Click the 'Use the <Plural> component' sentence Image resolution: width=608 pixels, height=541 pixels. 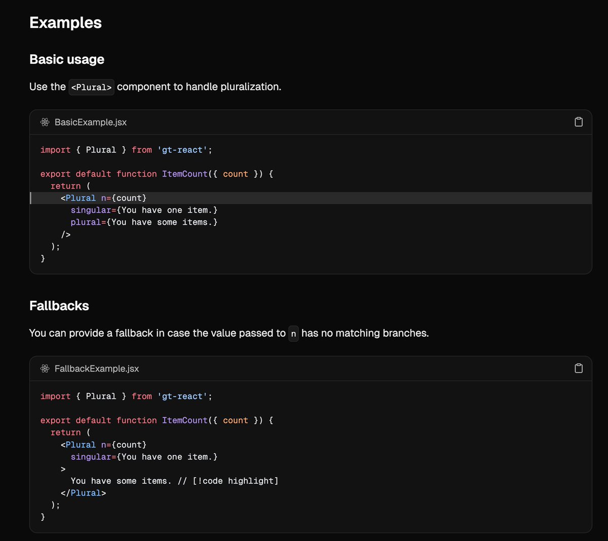coord(155,87)
